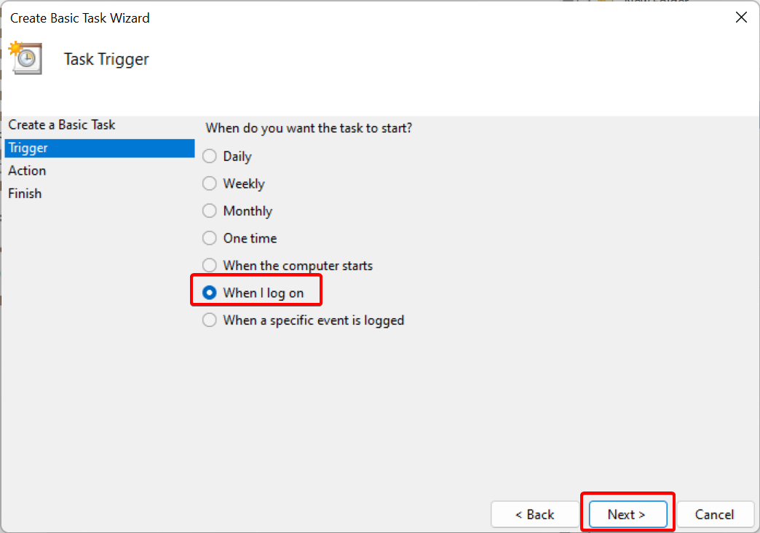Click empty navigation pane area below Finish

coord(98,328)
